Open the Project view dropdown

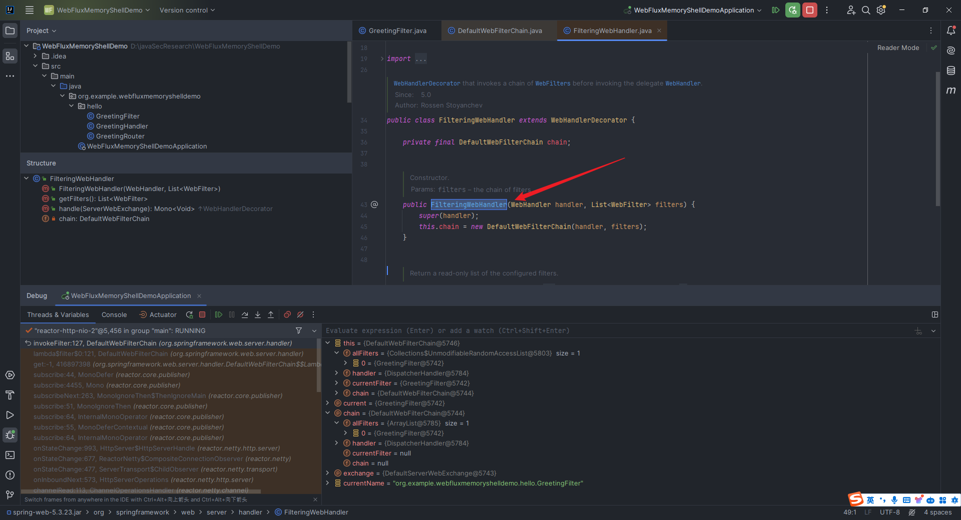(x=42, y=30)
